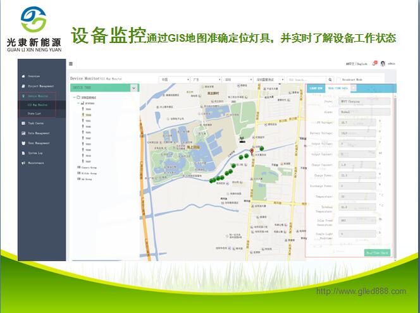Click the leftmost green lamp marker
420x313 pixels.
(212, 181)
